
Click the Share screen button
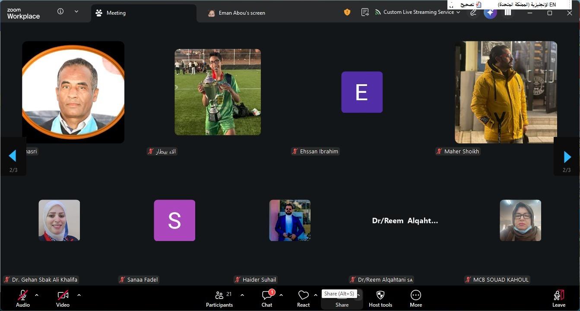tap(342, 301)
